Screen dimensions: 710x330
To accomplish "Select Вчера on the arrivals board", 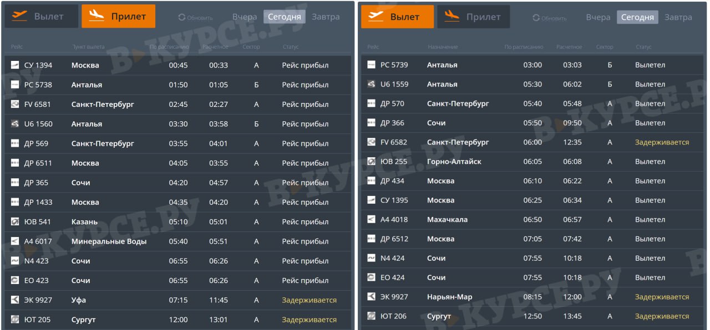I will coord(245,17).
